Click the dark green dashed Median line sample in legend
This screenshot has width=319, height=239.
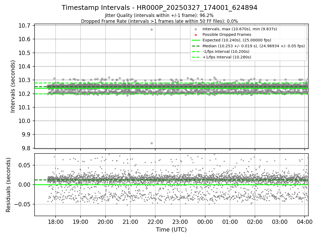click(196, 46)
